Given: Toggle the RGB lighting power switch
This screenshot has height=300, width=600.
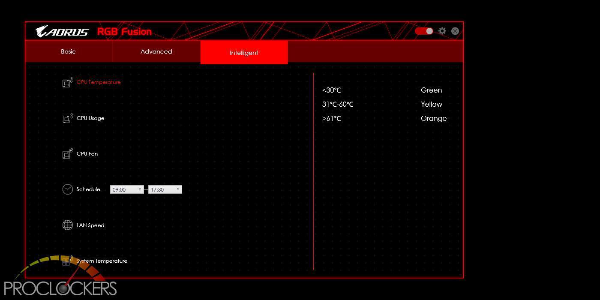Looking at the screenshot, I should (424, 31).
